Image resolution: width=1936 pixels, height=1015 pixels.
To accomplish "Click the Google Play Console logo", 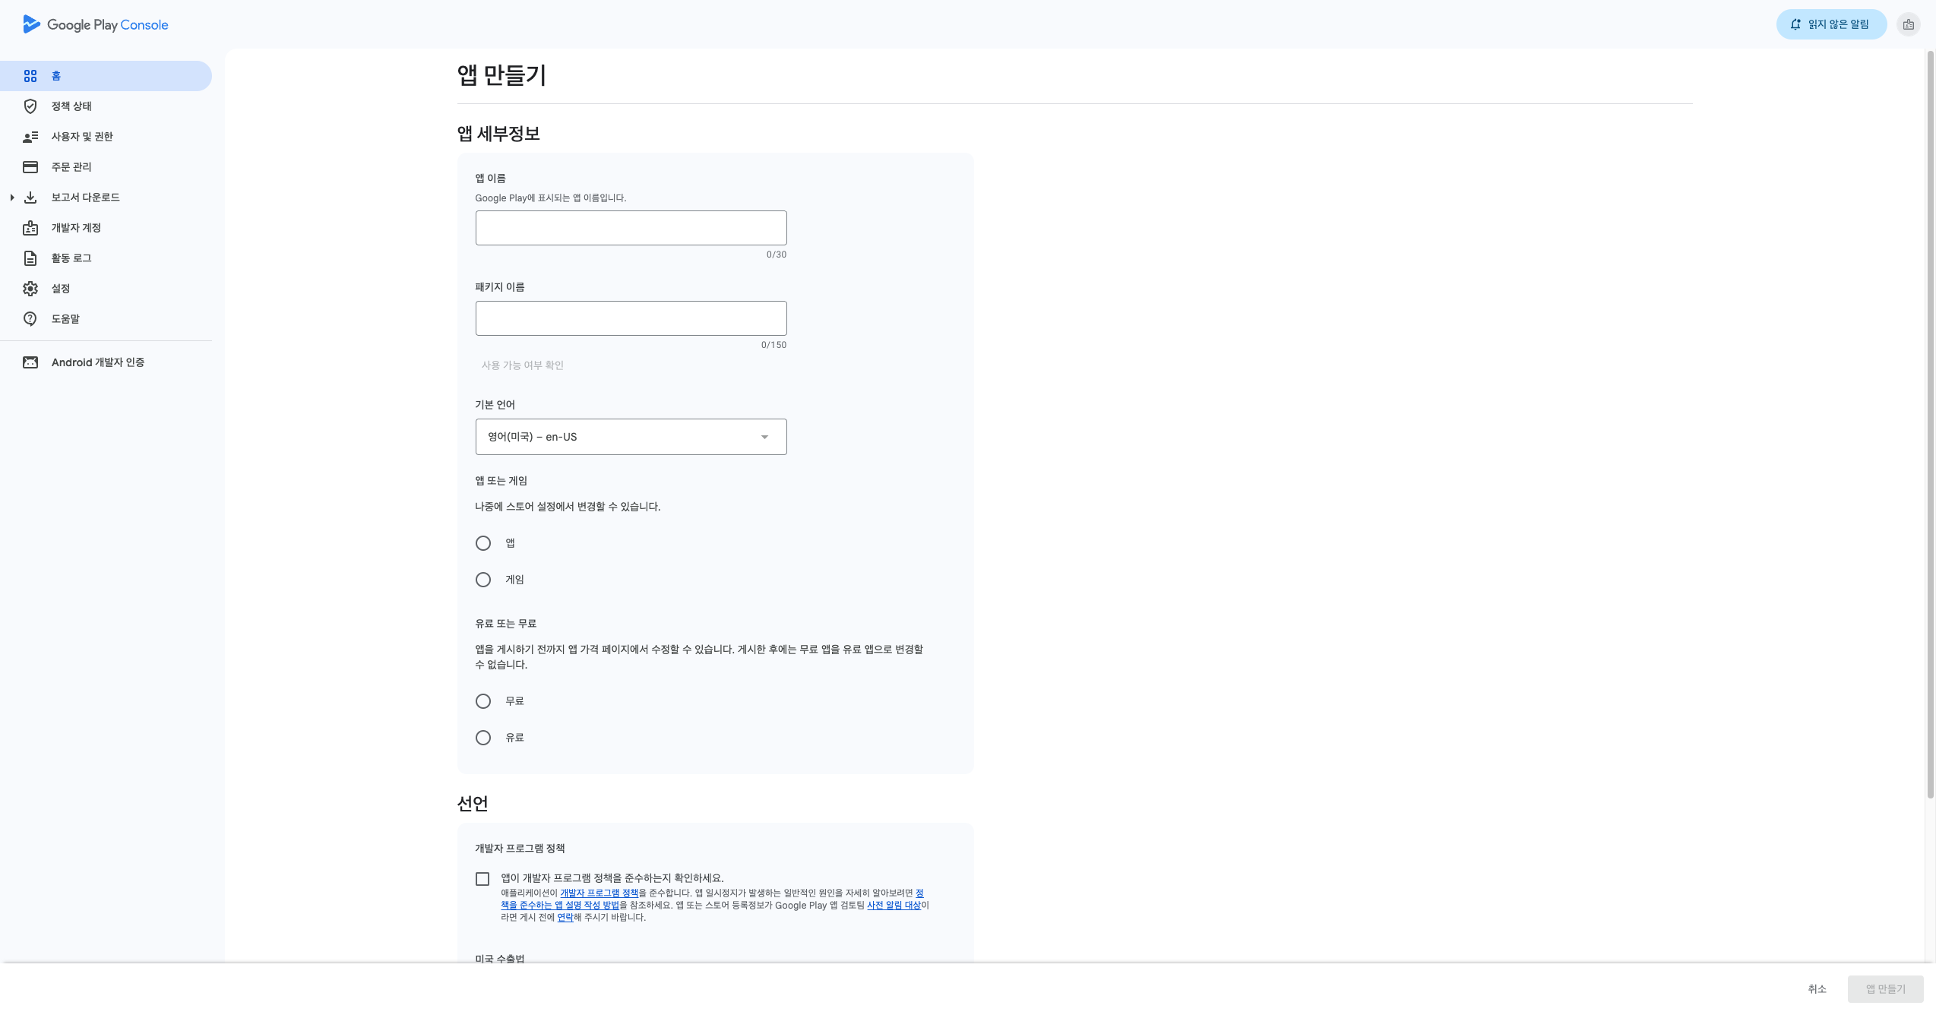I will click(x=96, y=24).
